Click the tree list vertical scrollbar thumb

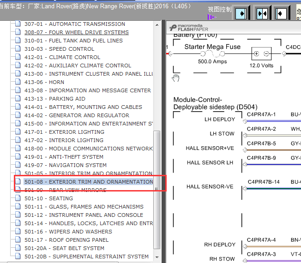pos(157,190)
